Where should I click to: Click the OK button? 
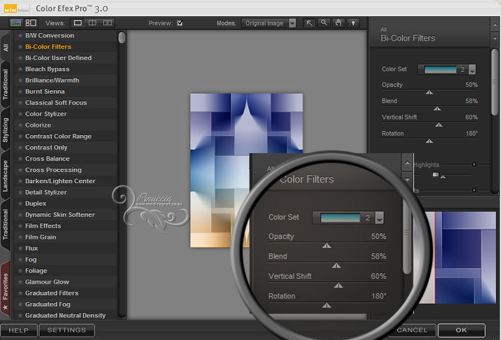coord(461,330)
